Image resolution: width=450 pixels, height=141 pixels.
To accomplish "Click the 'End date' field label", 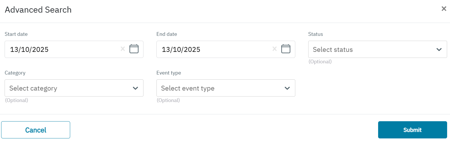I will [x=167, y=34].
